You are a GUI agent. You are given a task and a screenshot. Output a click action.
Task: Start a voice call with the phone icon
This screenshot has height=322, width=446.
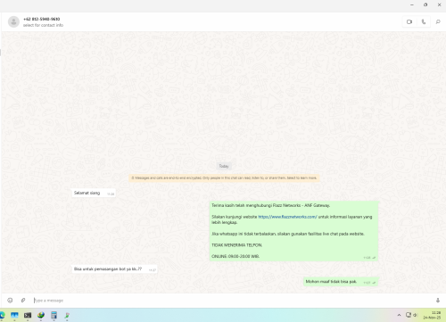point(424,21)
